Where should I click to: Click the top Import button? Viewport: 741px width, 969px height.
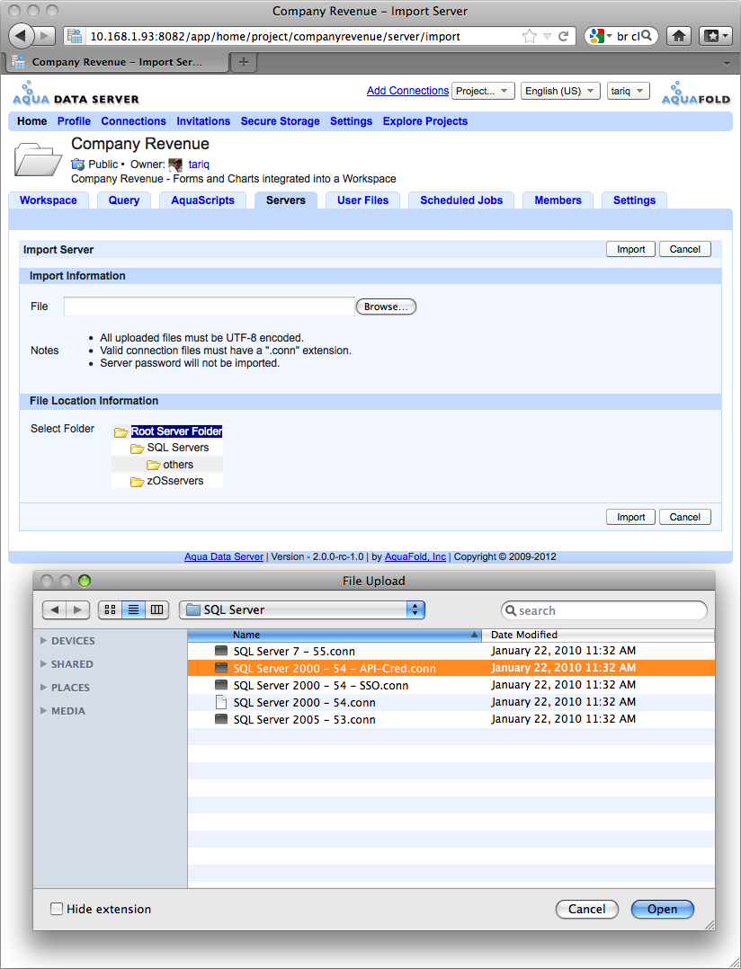tap(630, 249)
